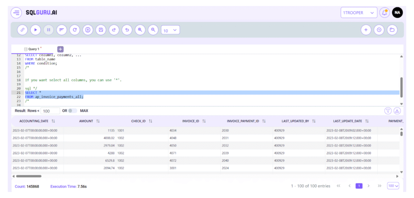
Task: Open notifications bell icon
Action: [x=384, y=13]
